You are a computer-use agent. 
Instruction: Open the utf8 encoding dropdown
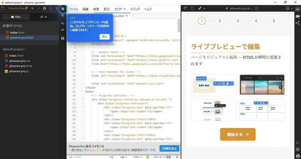click(124, 157)
